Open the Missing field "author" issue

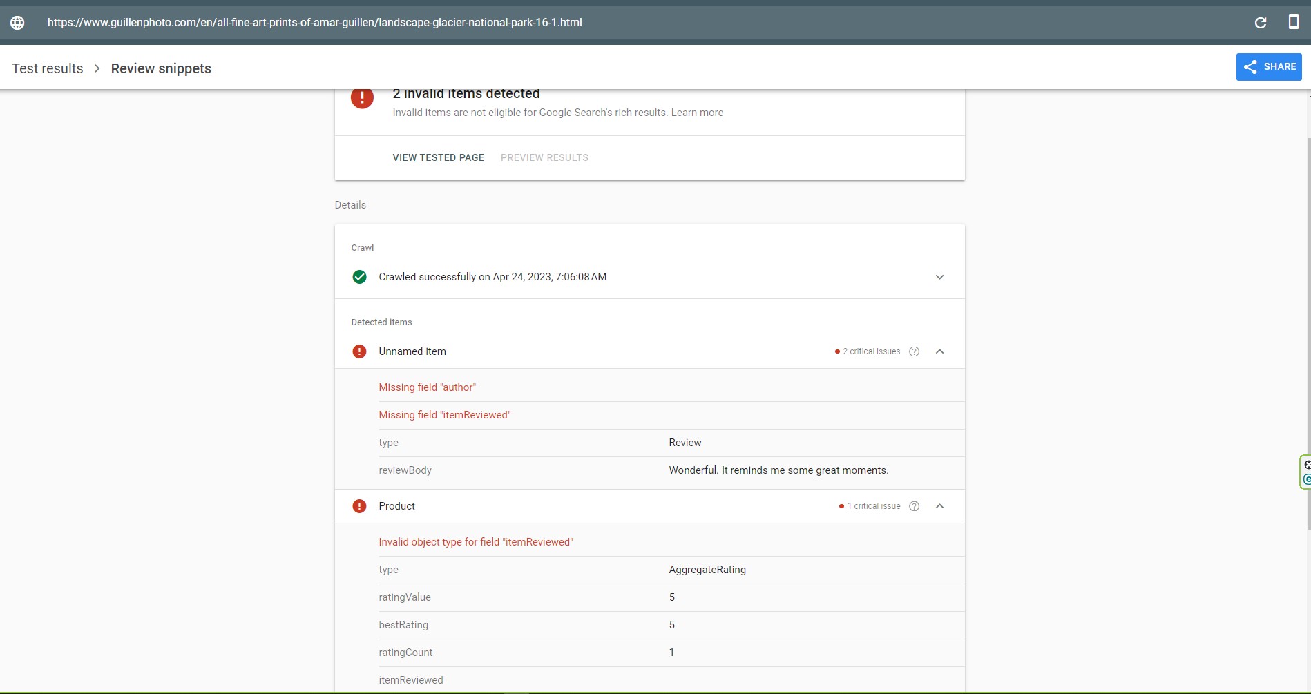[x=428, y=387]
